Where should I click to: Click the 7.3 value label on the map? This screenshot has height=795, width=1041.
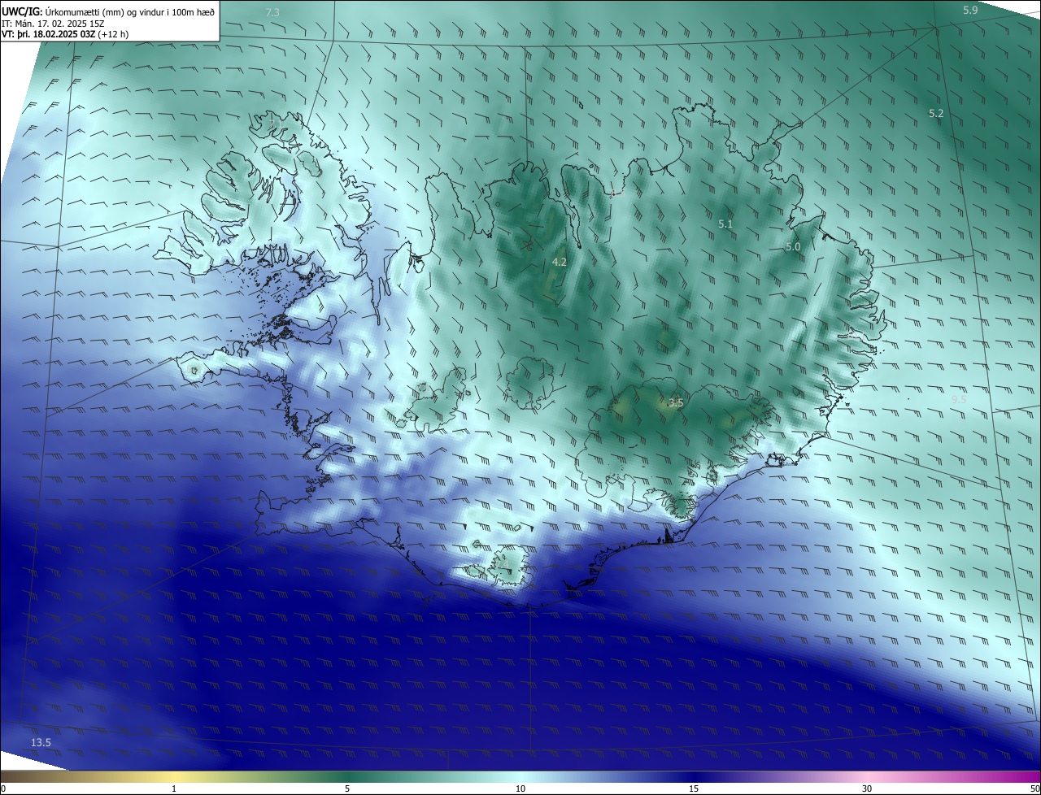click(x=272, y=13)
